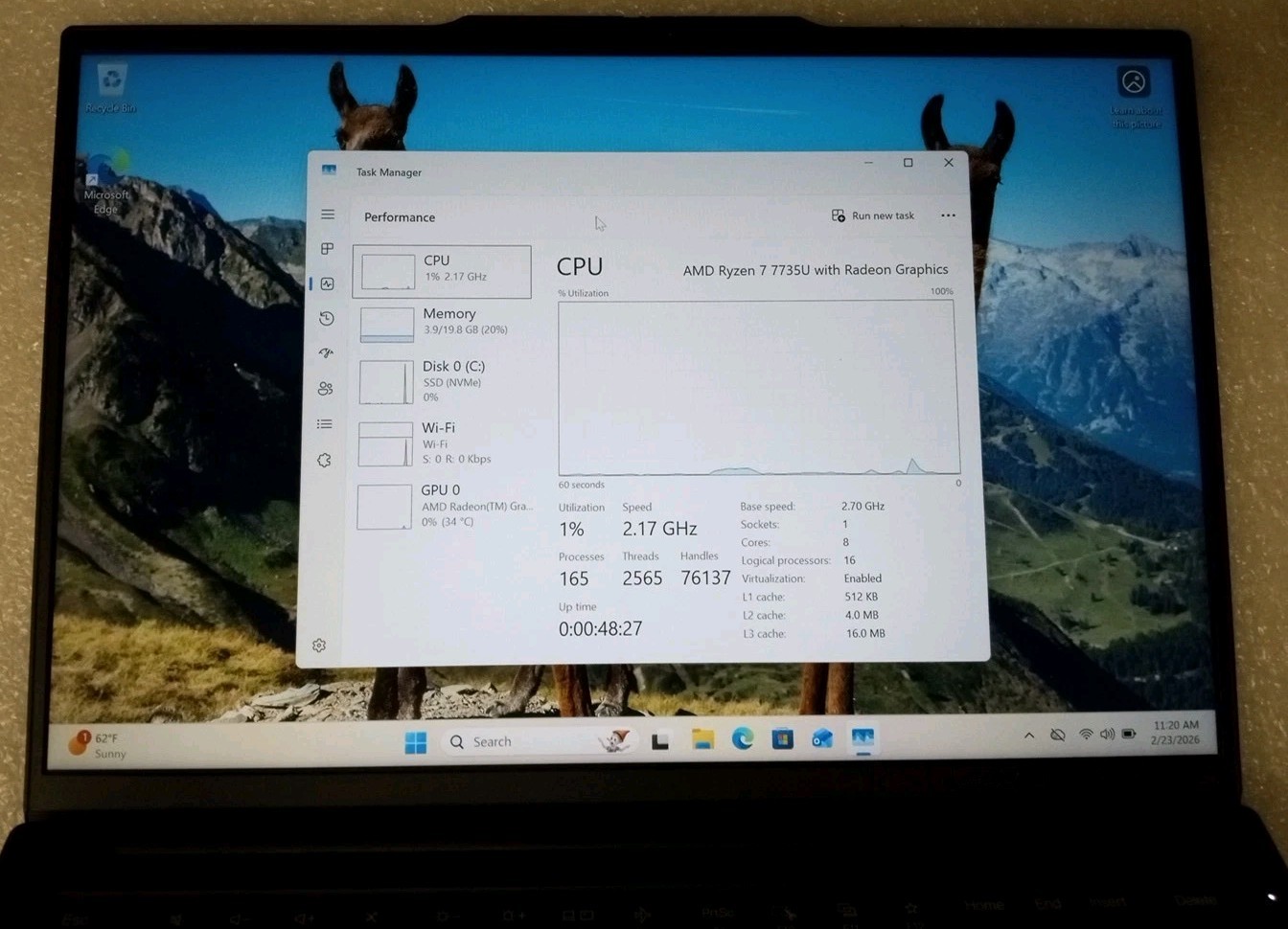Open Outlook from the taskbar
Viewport: 1288px width, 929px height.
[x=822, y=738]
